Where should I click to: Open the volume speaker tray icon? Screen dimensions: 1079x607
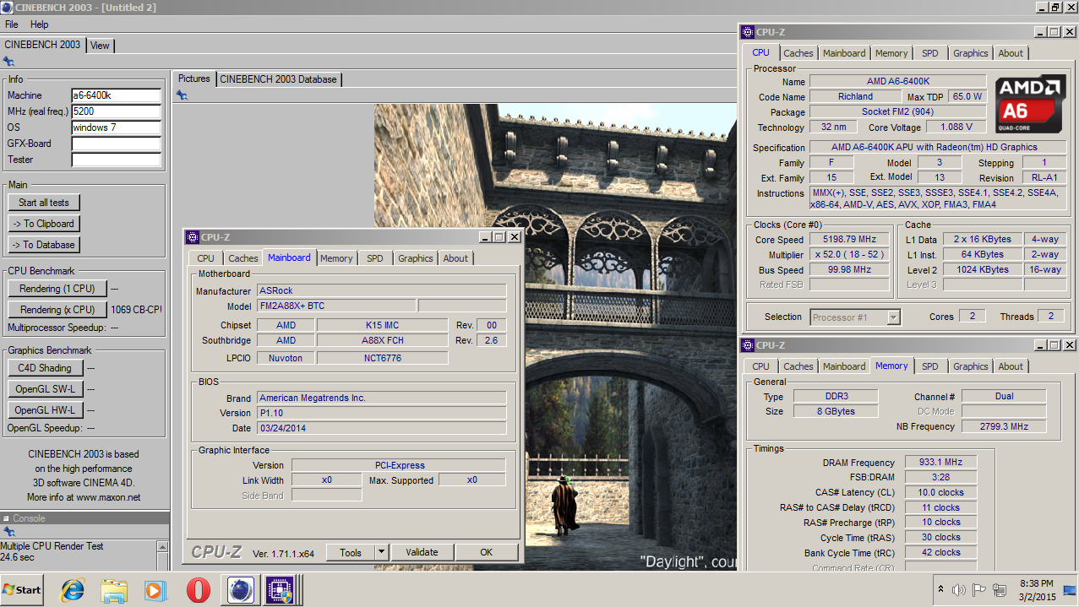[959, 590]
